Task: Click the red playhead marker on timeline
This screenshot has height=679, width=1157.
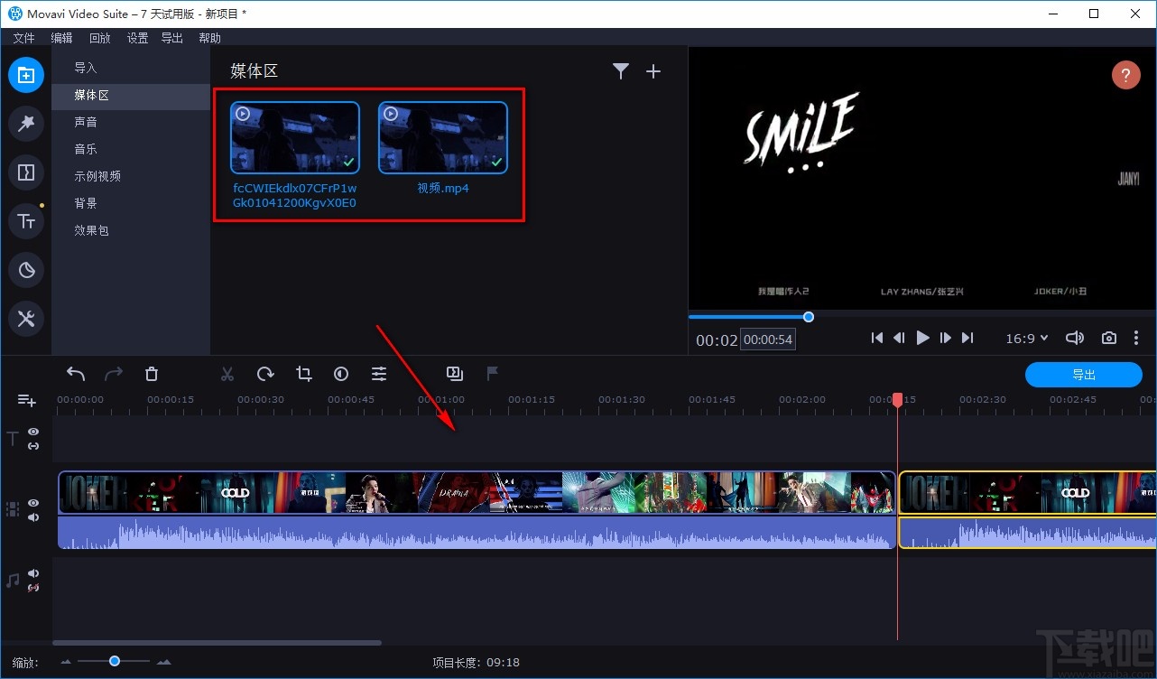Action: (897, 399)
